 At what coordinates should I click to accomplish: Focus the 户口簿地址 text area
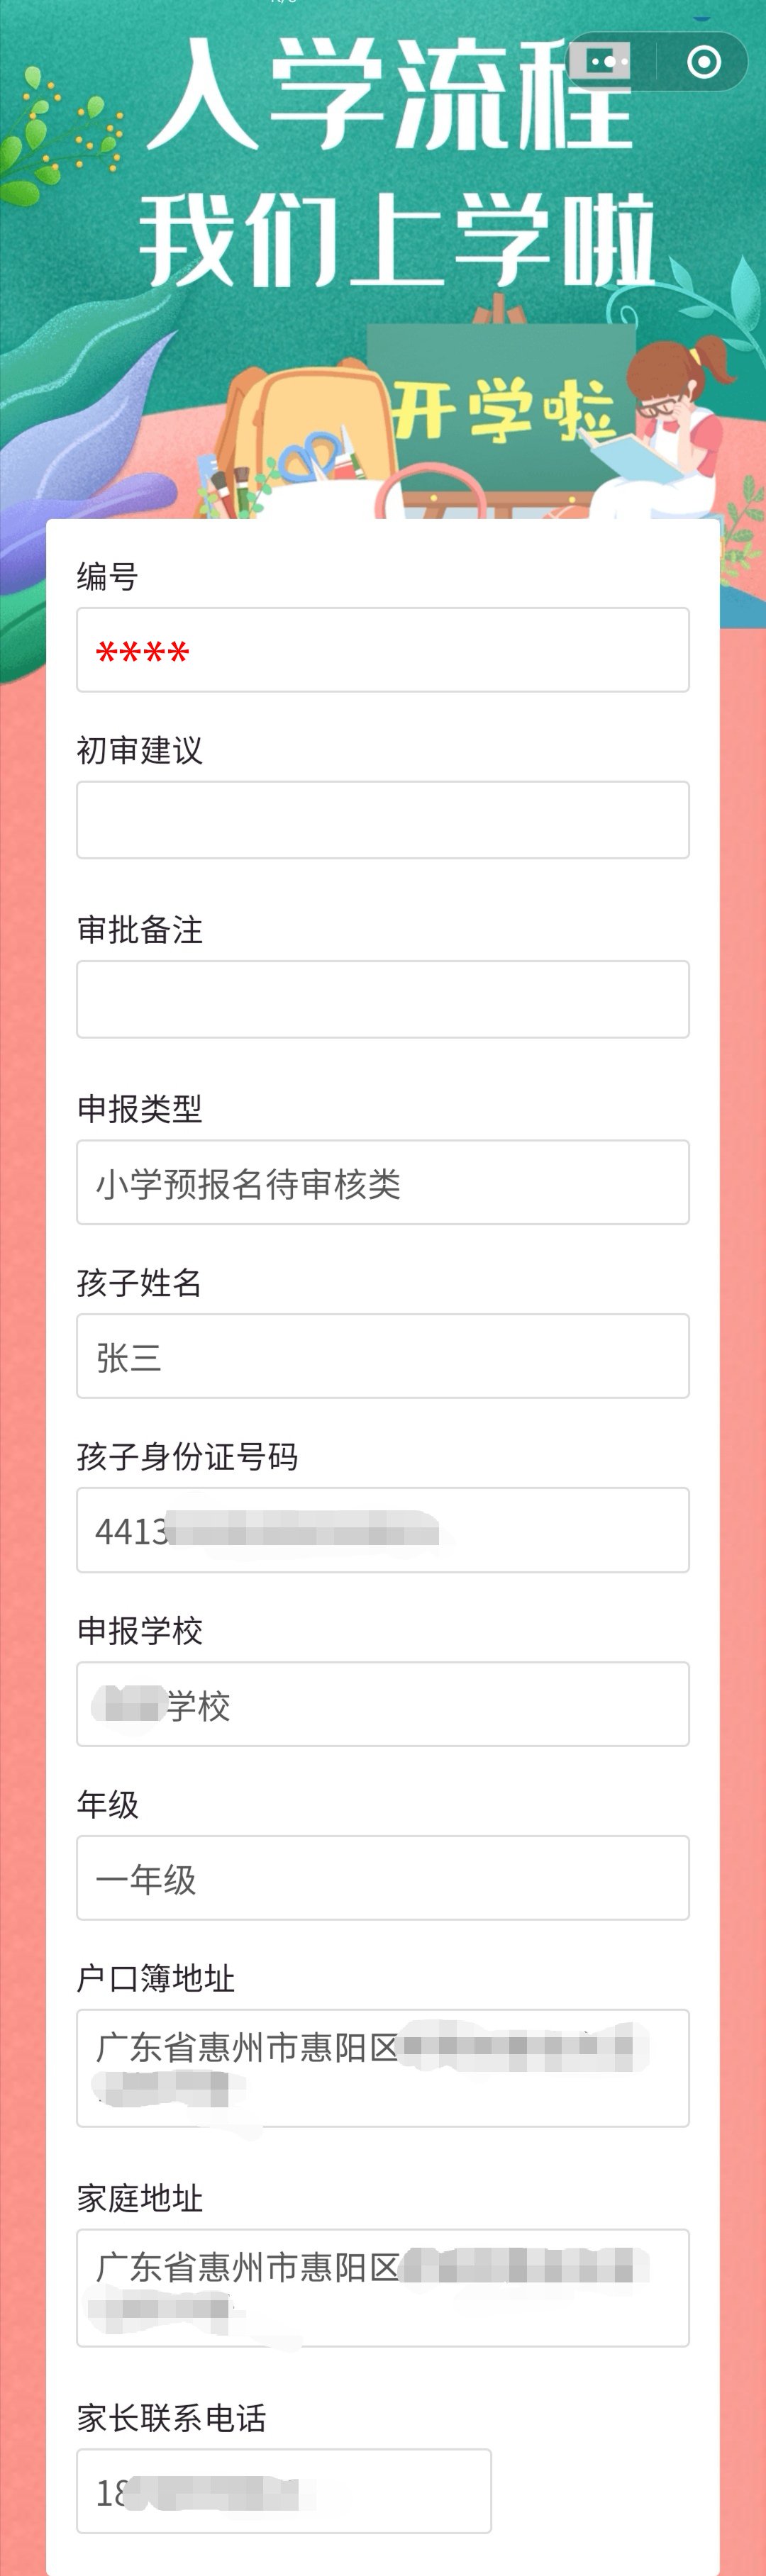point(383,2068)
